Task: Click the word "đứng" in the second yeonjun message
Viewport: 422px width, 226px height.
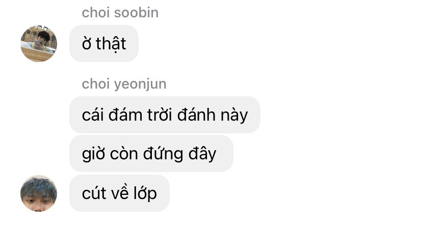Action: coord(163,154)
